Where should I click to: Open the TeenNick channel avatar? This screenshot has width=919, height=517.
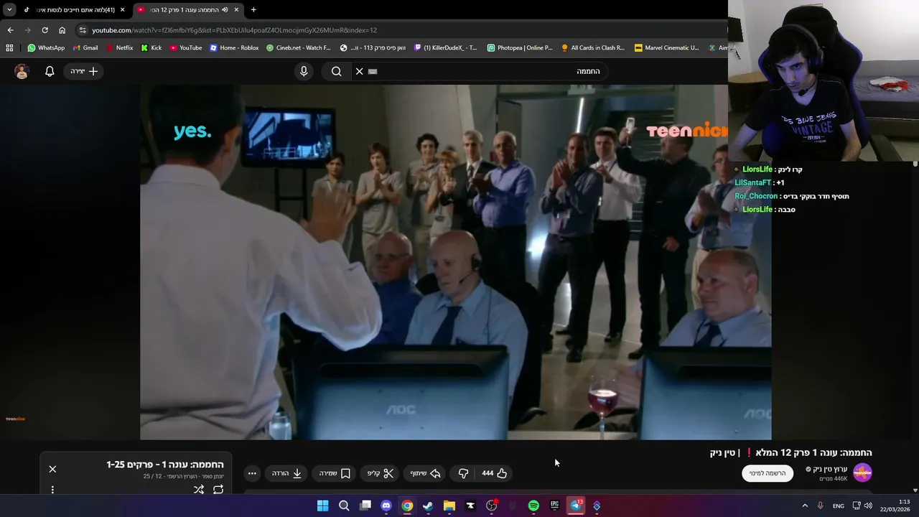pyautogui.click(x=862, y=472)
